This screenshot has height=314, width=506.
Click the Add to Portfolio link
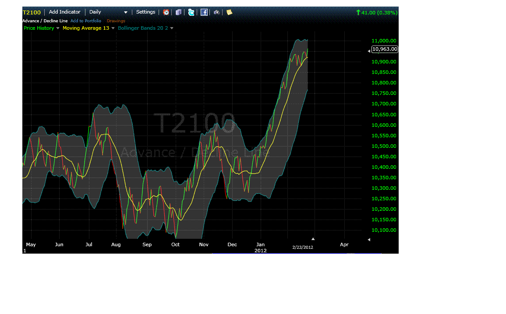[x=85, y=21]
